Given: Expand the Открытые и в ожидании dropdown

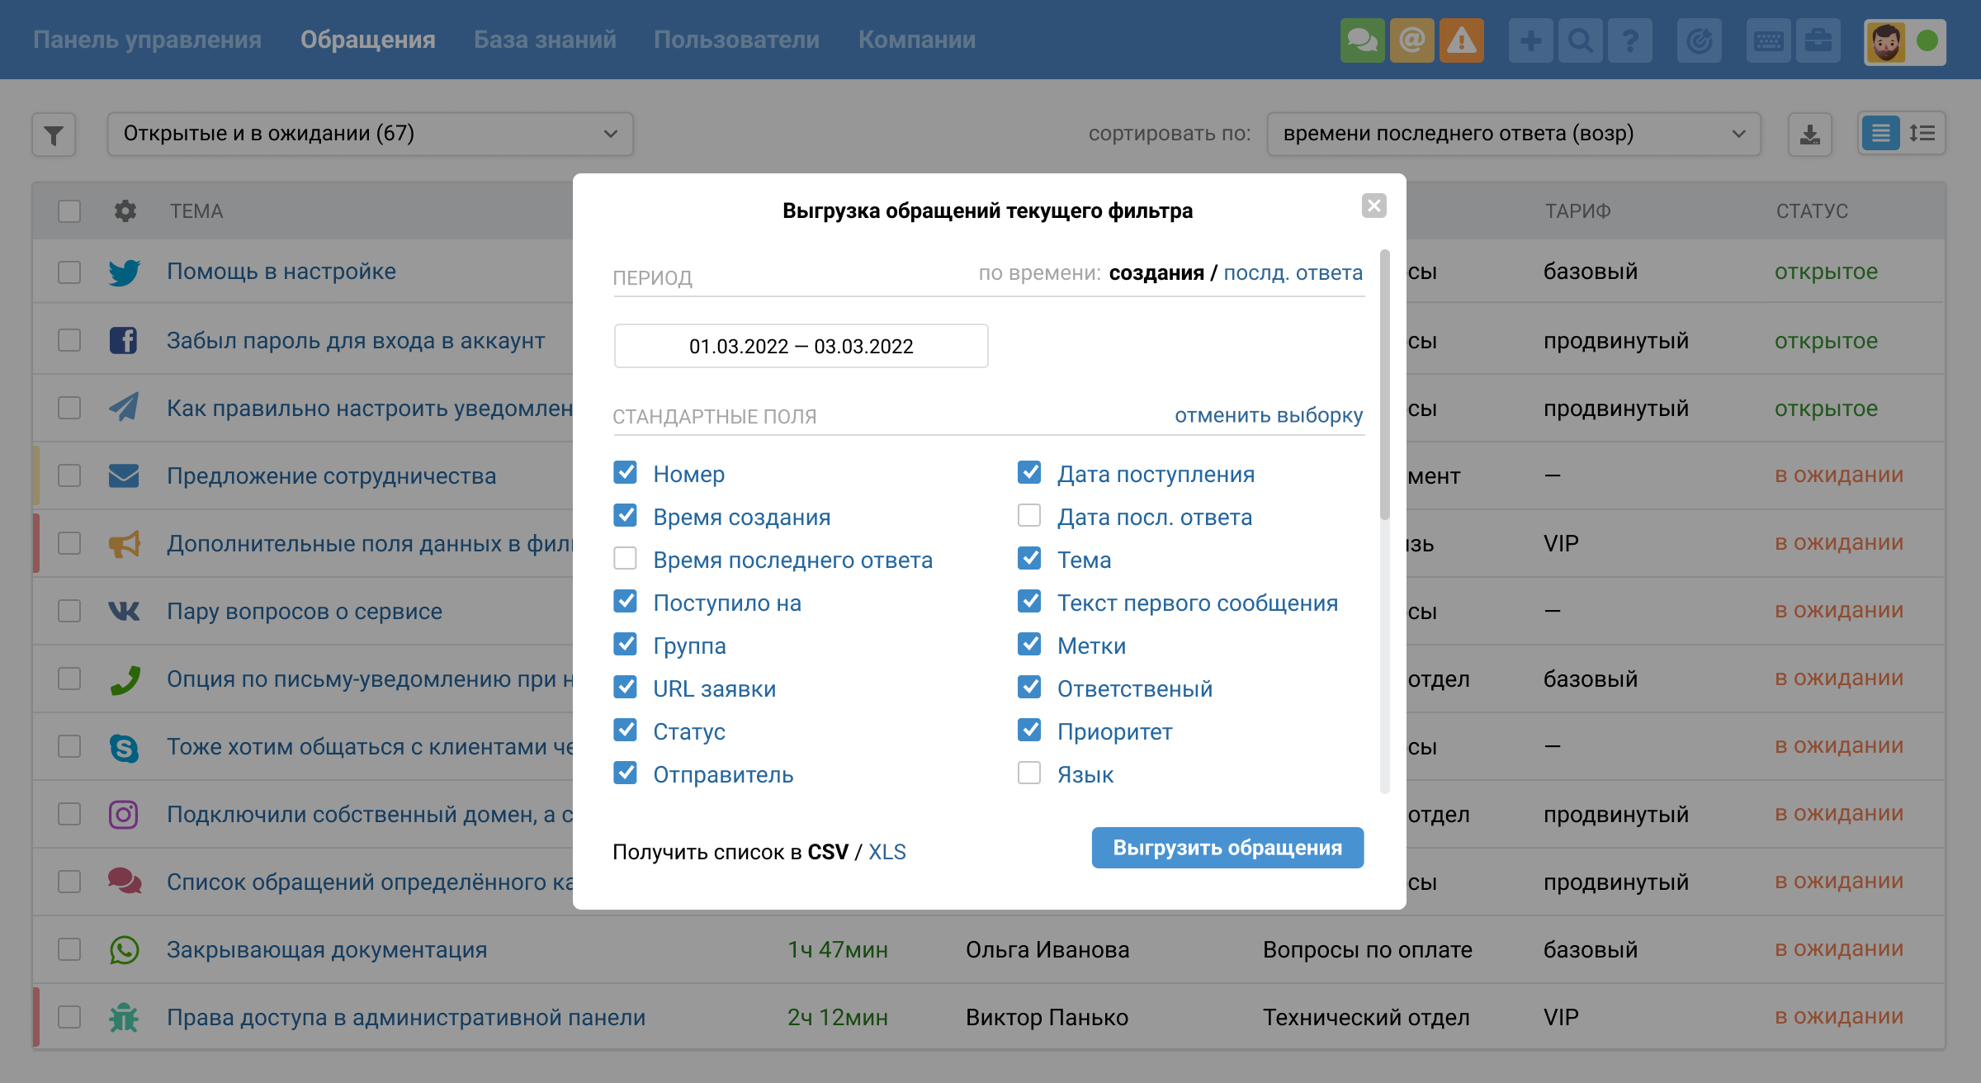Looking at the screenshot, I should (370, 134).
